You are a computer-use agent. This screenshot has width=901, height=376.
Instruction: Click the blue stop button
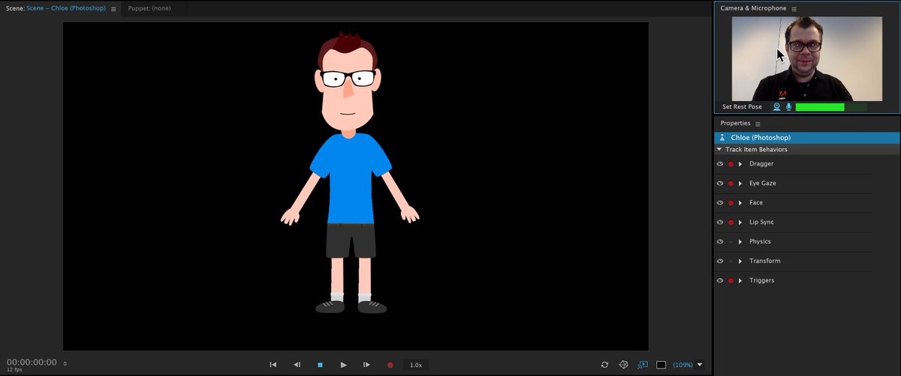[x=320, y=365]
